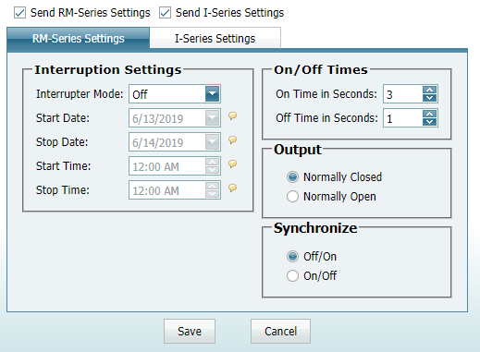
Task: Expand the Stop Date picker dropdown
Action: click(212, 142)
